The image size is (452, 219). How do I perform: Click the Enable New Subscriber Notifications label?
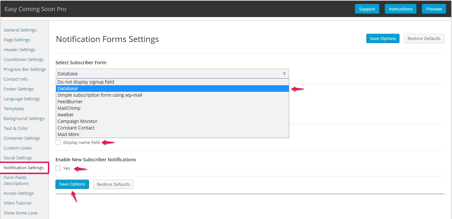pos(96,160)
